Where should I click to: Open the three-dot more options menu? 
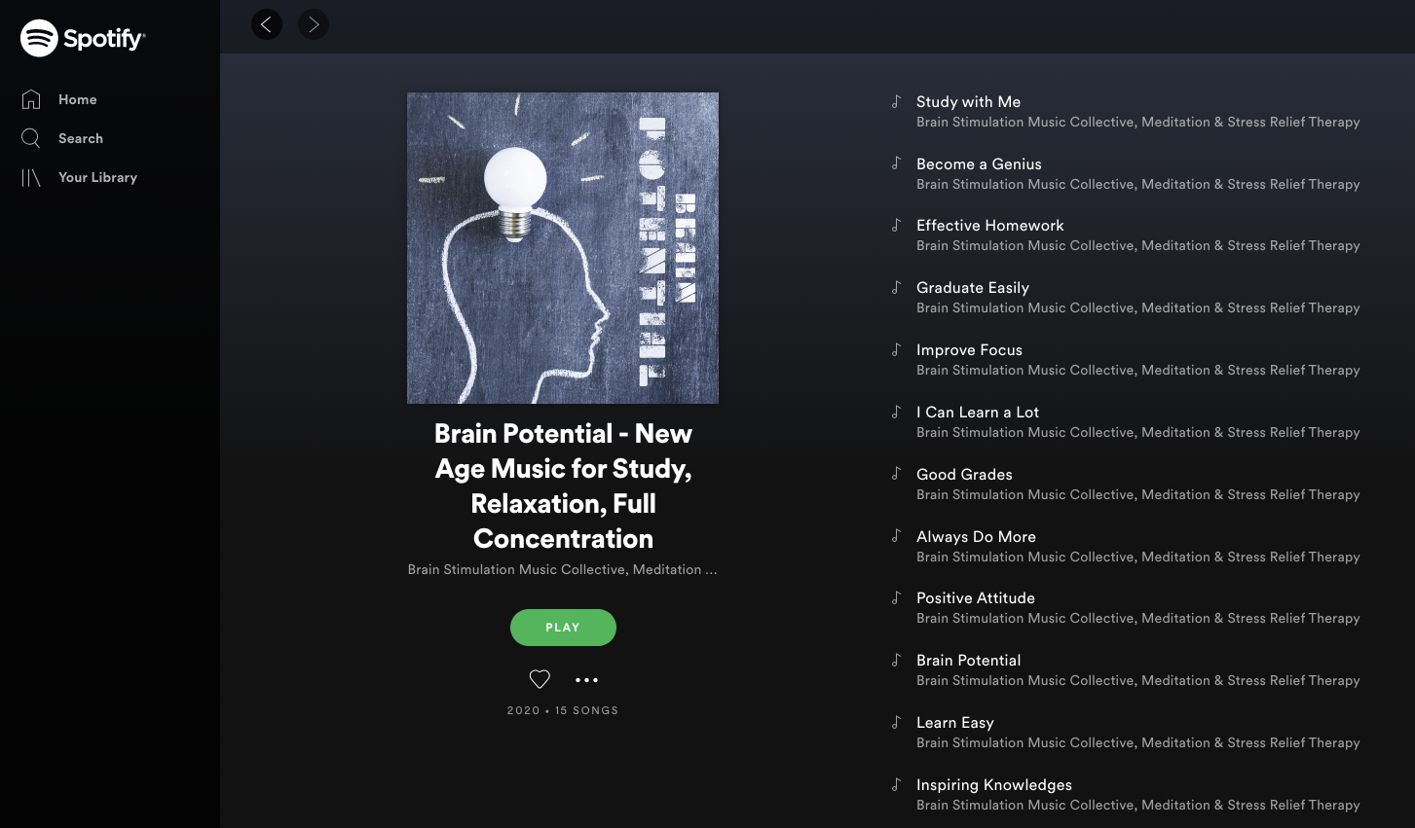586,679
